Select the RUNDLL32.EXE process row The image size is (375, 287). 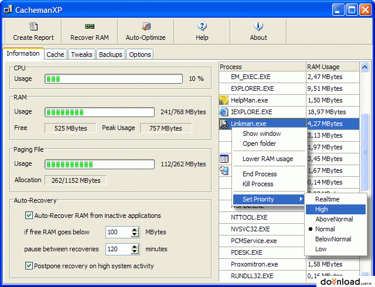tap(289, 276)
